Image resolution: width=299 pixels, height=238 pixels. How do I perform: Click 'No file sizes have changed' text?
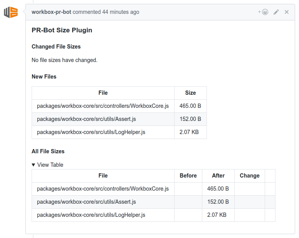[64, 60]
